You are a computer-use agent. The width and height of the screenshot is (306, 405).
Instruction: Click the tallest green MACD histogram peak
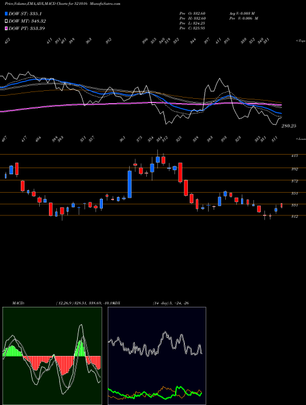point(81,349)
